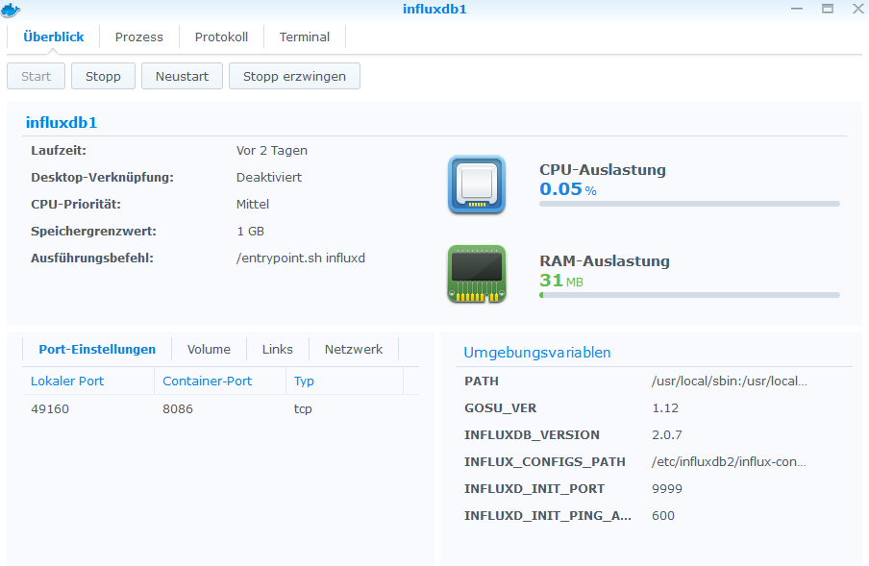This screenshot has width=869, height=566.
Task: Click the CPU chip icon
Action: coord(477,185)
